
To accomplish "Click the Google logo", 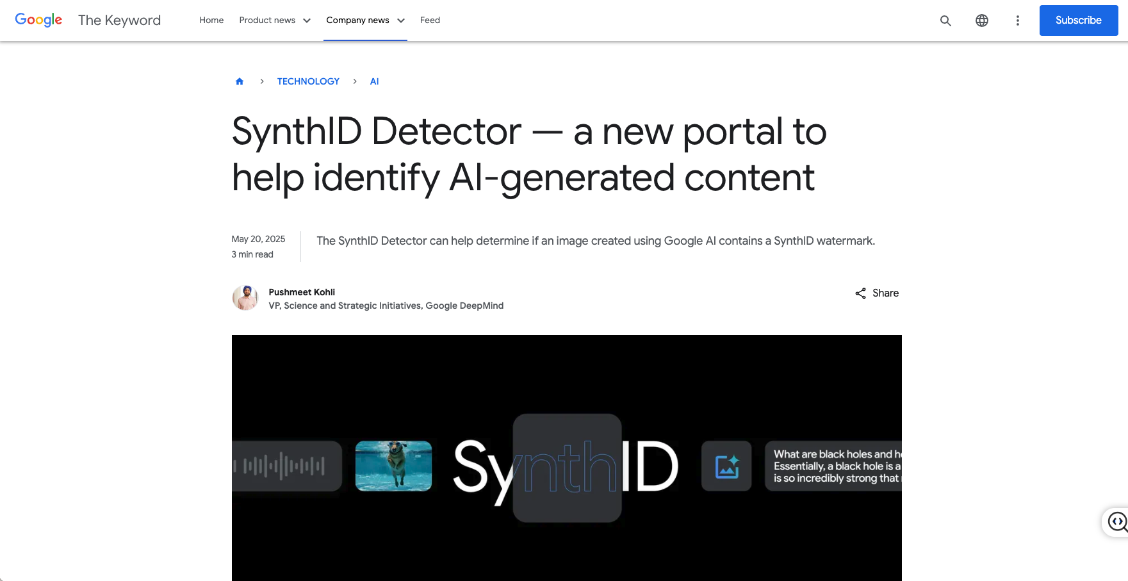I will pos(38,20).
